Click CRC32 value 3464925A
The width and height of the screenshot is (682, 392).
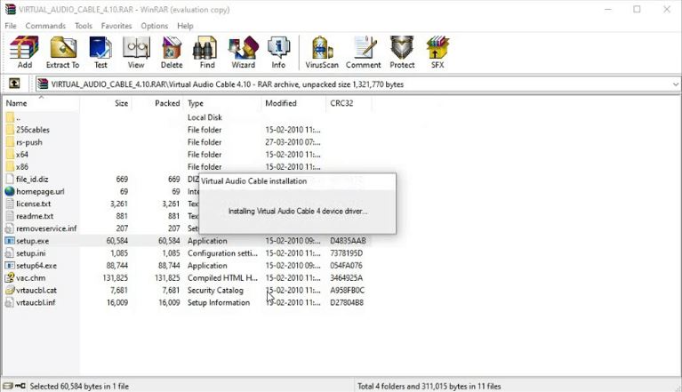pyautogui.click(x=346, y=277)
